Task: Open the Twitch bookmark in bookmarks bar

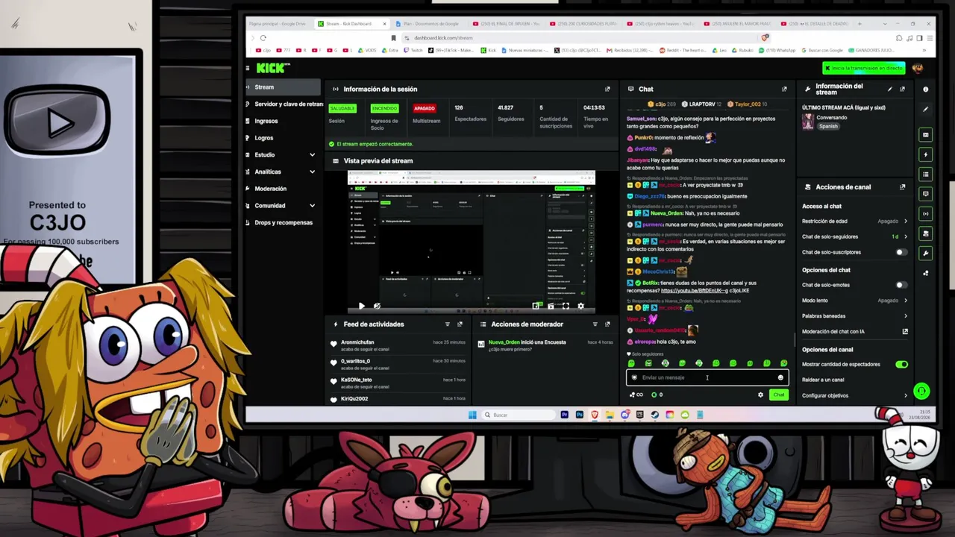Action: click(x=413, y=51)
